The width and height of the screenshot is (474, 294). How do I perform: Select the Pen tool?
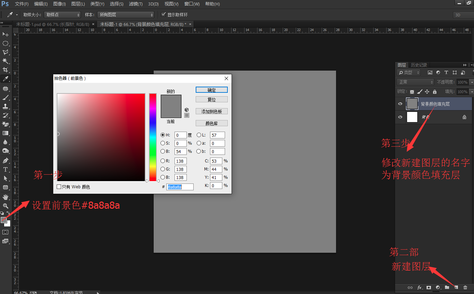(x=5, y=161)
